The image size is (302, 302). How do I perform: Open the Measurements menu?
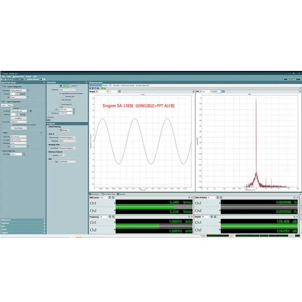pyautogui.click(x=18, y=77)
